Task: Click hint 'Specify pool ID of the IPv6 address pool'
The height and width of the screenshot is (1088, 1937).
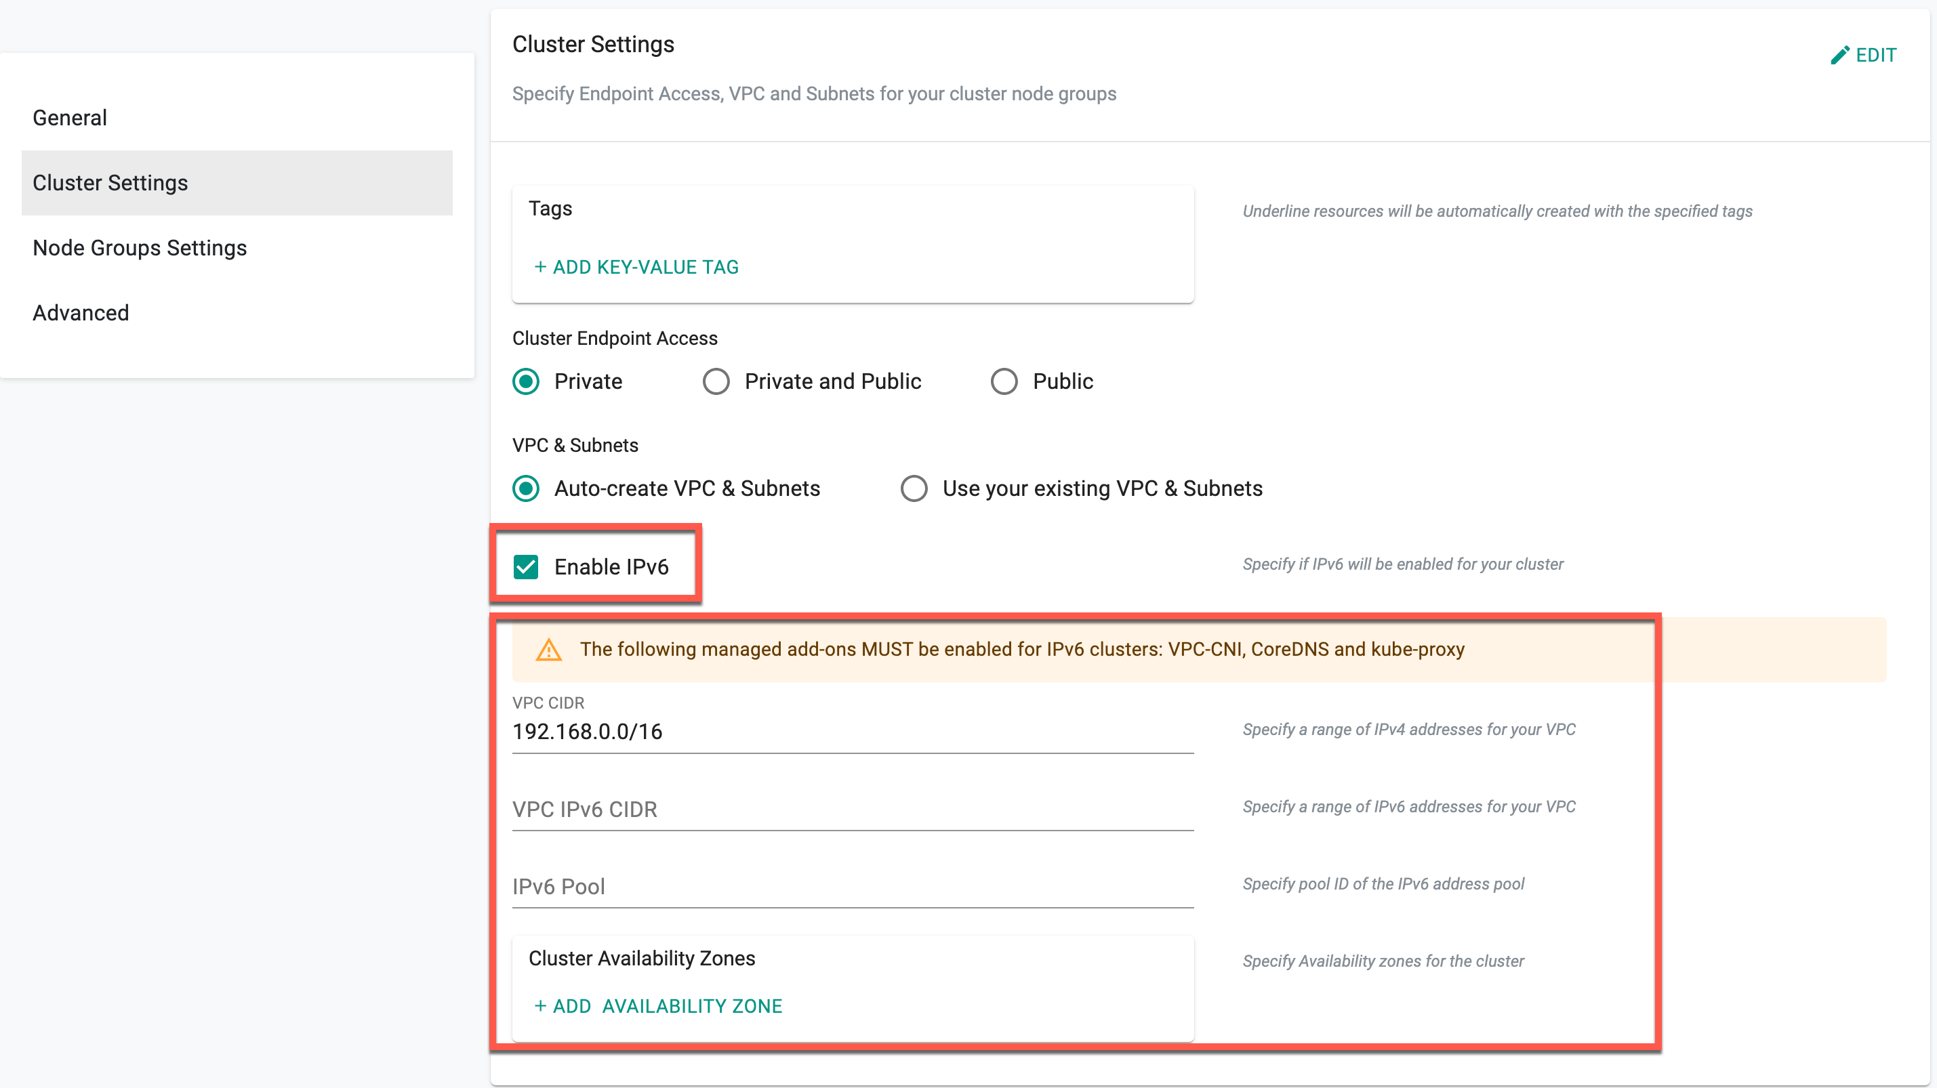Action: (x=1383, y=884)
